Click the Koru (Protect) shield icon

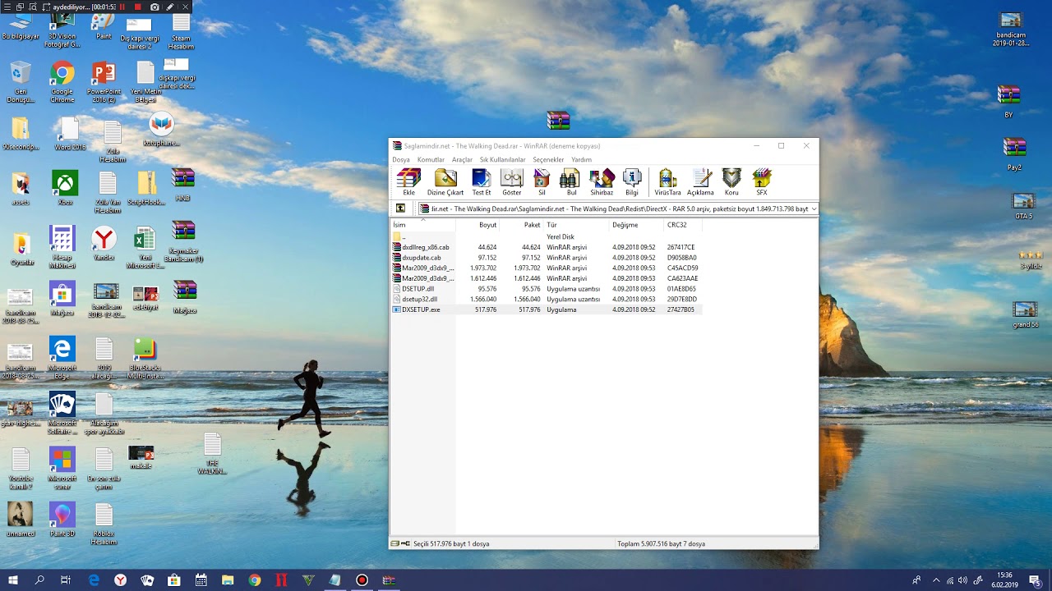point(731,181)
